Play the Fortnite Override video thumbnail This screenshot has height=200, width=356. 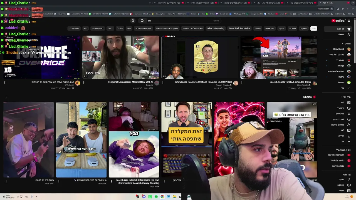(41, 57)
